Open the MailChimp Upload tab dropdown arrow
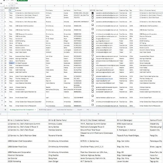 (53, 110)
